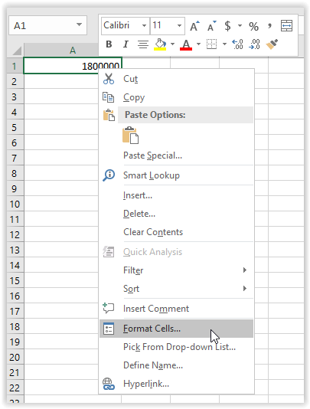
Task: Apply the Percent style
Action: (253, 26)
